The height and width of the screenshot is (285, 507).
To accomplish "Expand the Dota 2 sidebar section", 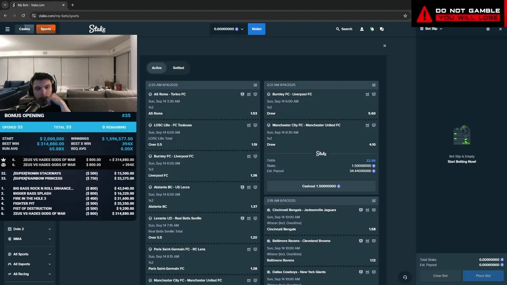I will tap(30, 229).
